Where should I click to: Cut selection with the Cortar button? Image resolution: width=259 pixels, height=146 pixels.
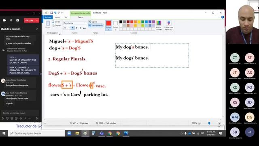57,21
